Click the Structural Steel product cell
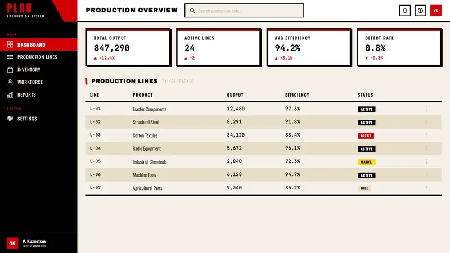Image resolution: width=450 pixels, height=253 pixels. coord(146,122)
